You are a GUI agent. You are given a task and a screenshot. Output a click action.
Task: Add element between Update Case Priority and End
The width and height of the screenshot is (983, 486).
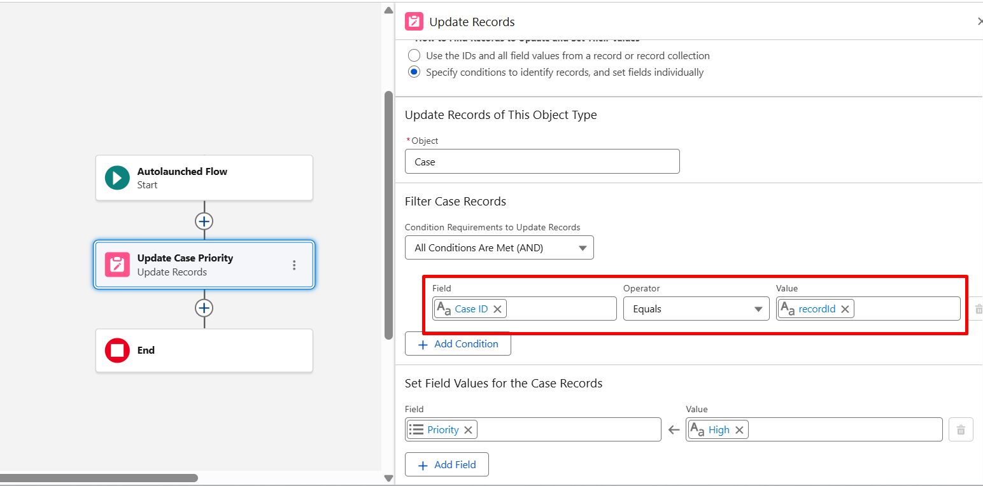204,308
